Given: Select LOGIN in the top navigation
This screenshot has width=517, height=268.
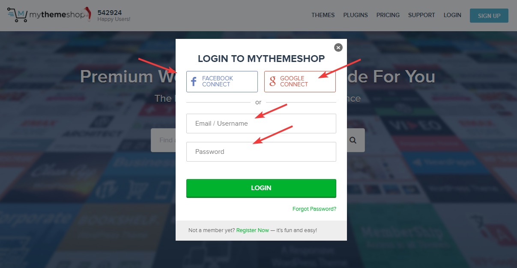Looking at the screenshot, I should tap(452, 15).
